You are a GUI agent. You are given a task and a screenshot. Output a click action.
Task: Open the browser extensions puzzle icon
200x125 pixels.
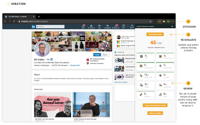click(x=164, y=22)
